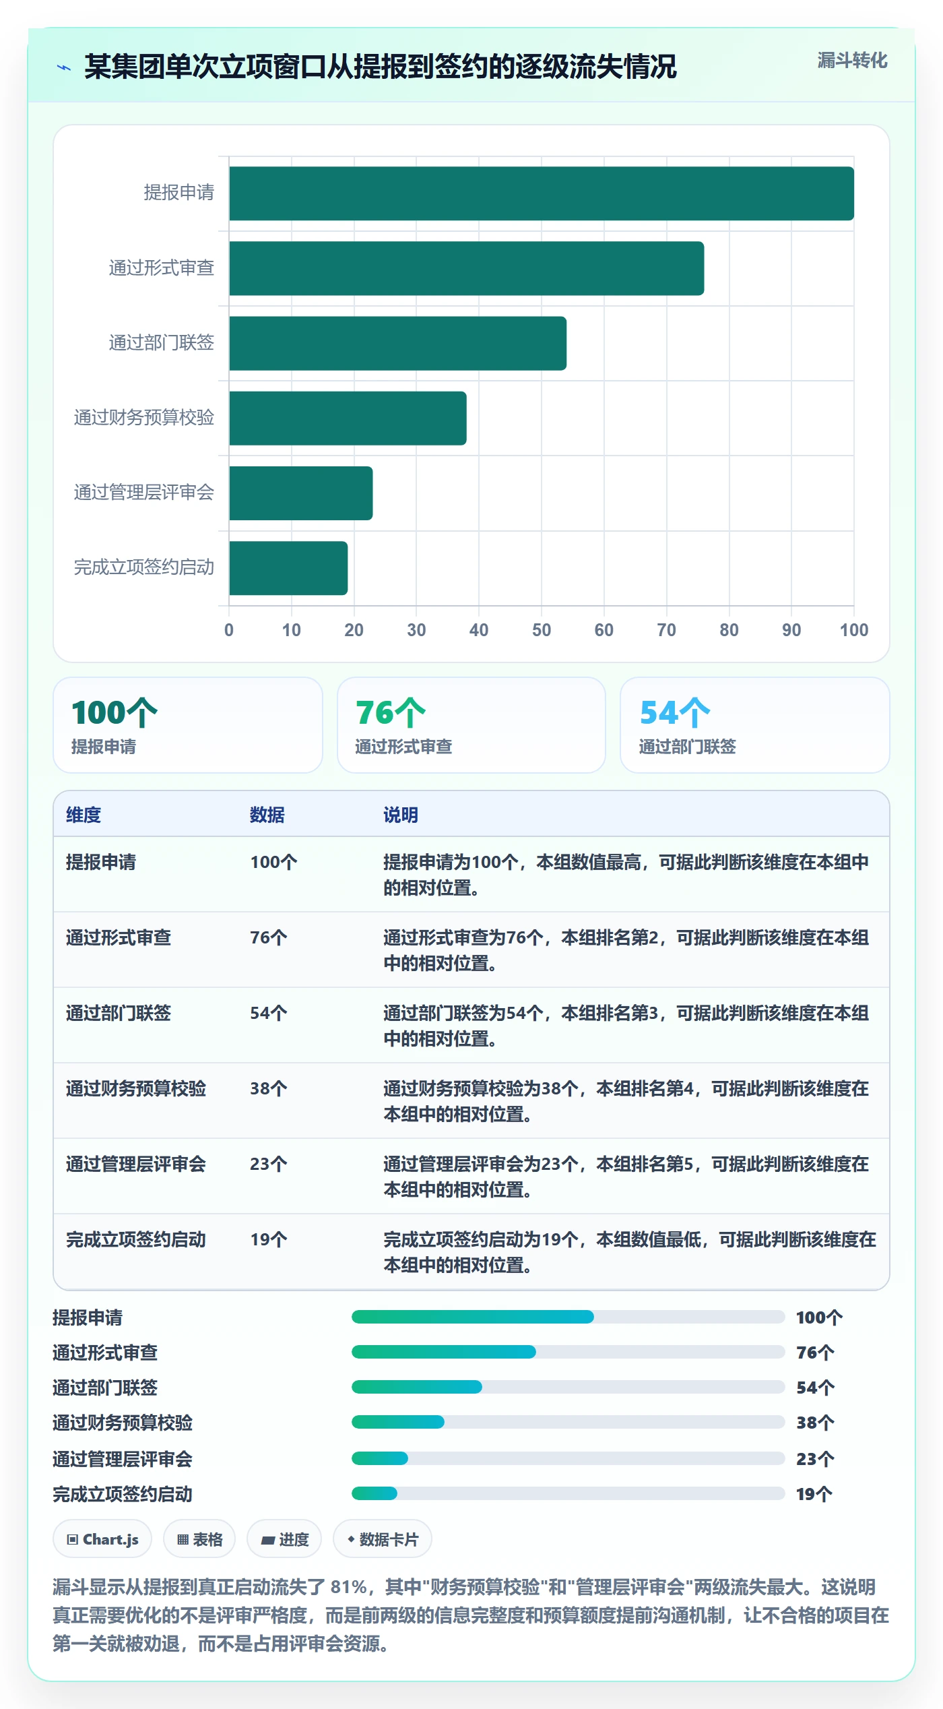Screen dimensions: 943x1709
Task: Click the 通过形式审查 progress bar
Action: tap(568, 1352)
